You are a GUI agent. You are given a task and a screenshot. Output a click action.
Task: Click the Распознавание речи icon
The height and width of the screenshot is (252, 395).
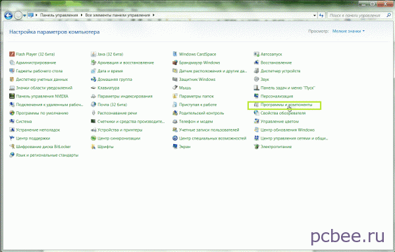(93, 113)
